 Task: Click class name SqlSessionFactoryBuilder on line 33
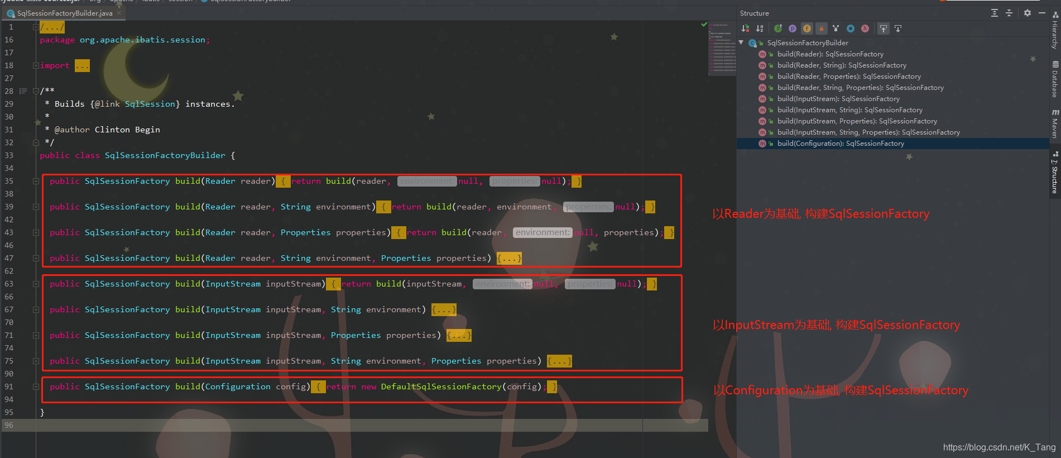click(165, 155)
